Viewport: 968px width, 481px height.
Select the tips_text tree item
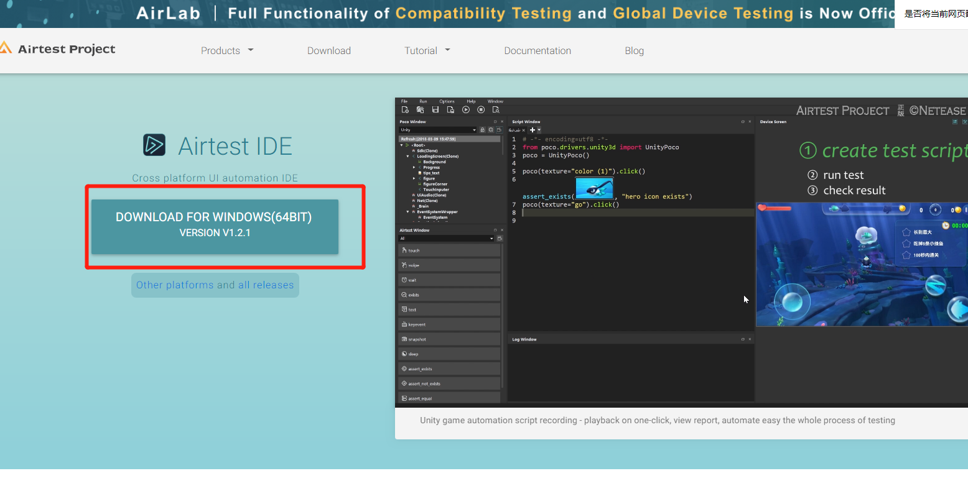click(431, 173)
